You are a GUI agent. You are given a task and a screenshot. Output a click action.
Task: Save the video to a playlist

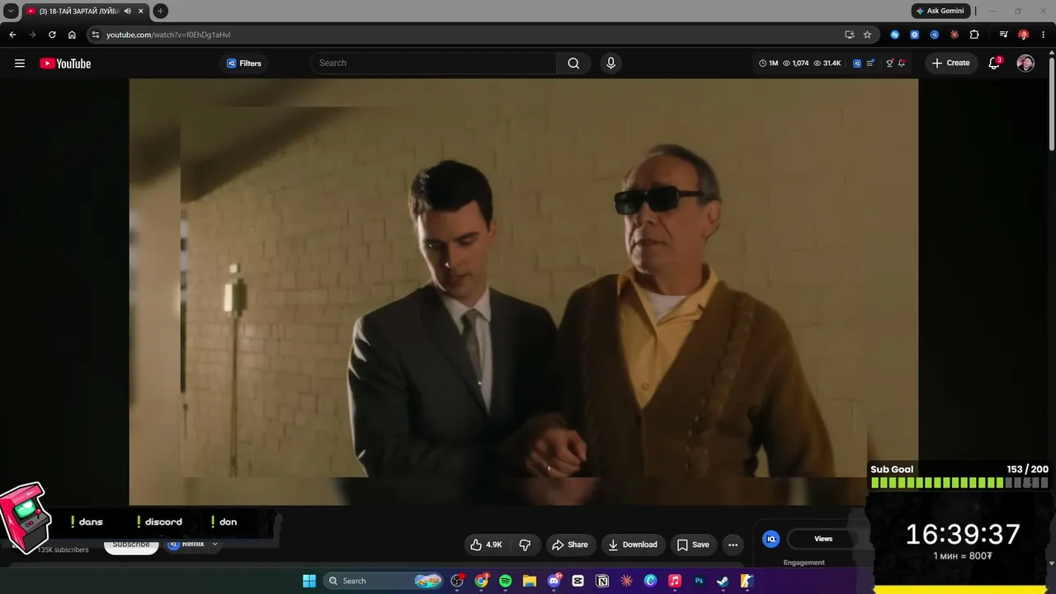(693, 544)
